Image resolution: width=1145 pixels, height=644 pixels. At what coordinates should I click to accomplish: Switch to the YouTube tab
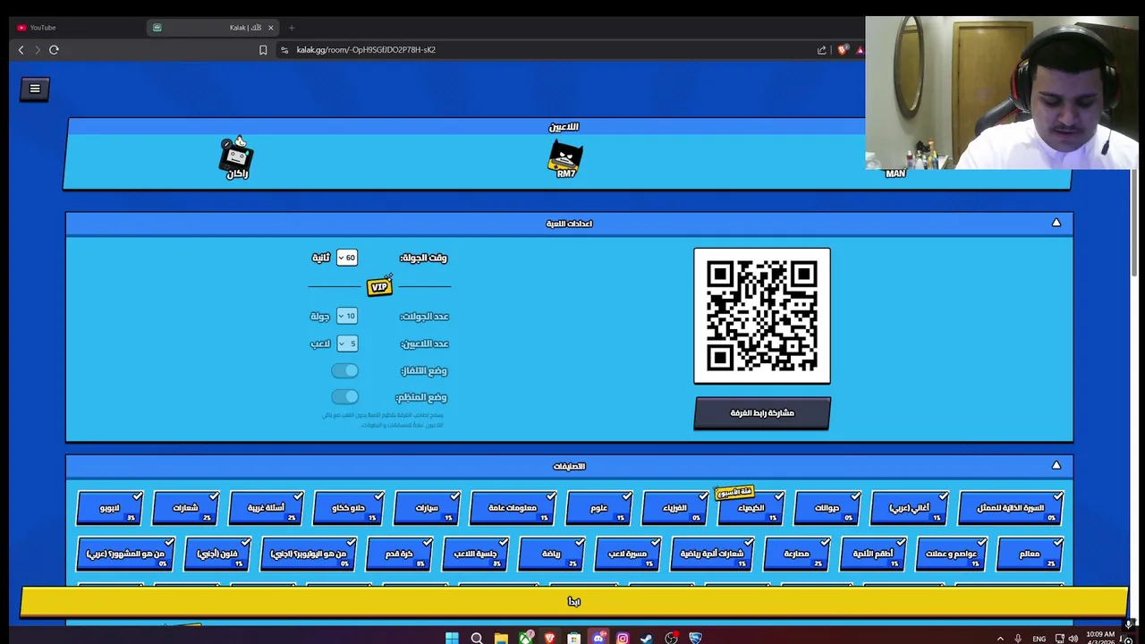(x=76, y=28)
